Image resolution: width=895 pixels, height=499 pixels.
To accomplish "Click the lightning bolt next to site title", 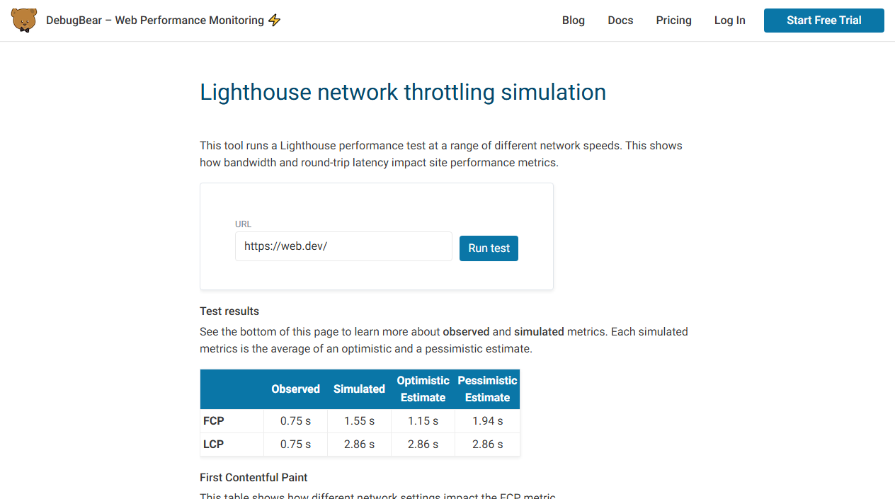I will tap(275, 20).
